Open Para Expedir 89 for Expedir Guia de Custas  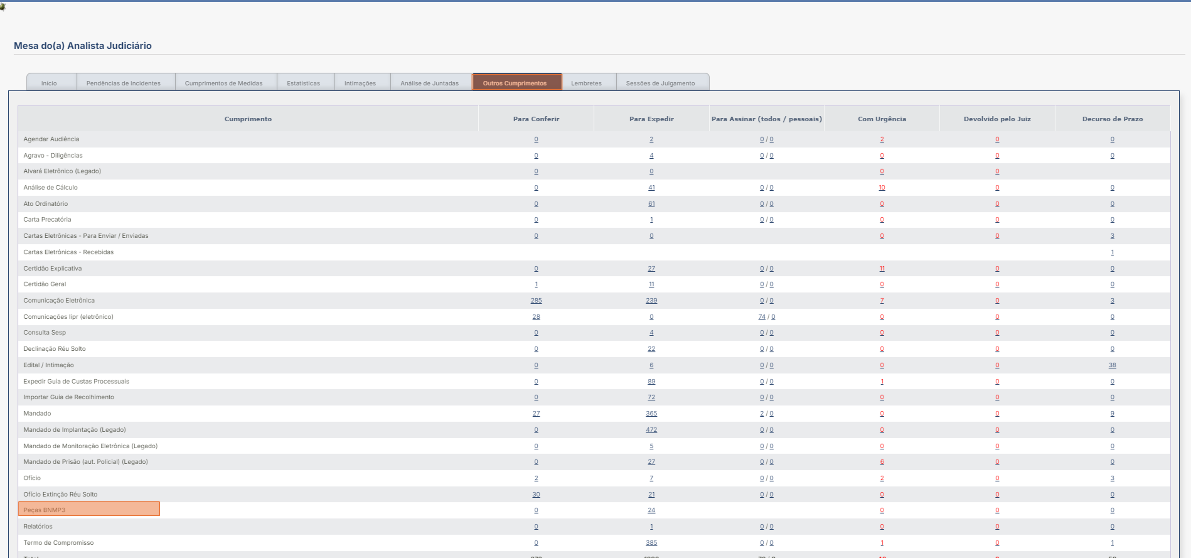click(652, 381)
